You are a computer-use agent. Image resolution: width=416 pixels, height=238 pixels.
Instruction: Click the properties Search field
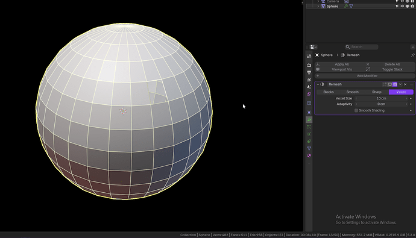click(362, 47)
